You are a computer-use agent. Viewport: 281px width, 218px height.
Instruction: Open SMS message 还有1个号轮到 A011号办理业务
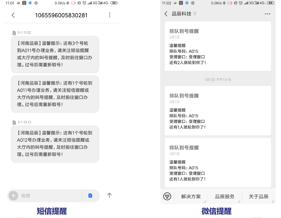(55, 94)
